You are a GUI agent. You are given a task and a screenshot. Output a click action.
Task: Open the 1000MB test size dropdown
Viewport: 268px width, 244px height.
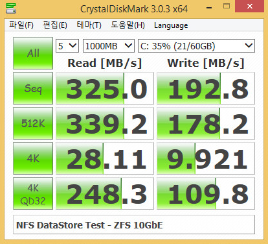coord(109,46)
